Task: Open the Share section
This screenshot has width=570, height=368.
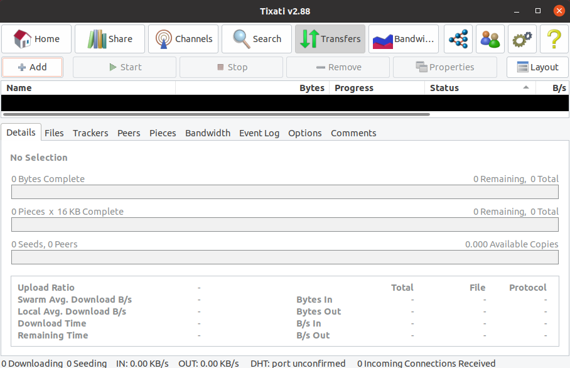Action: (110, 39)
